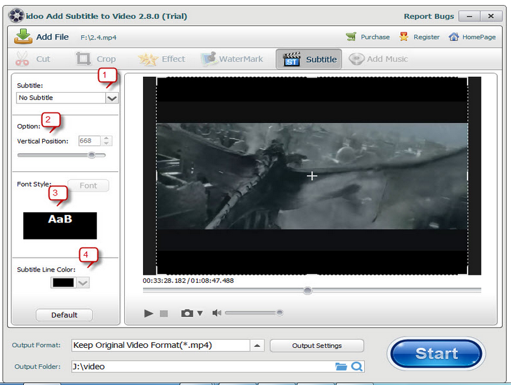Click the Vertical Position value field
511x385 pixels.
click(89, 141)
